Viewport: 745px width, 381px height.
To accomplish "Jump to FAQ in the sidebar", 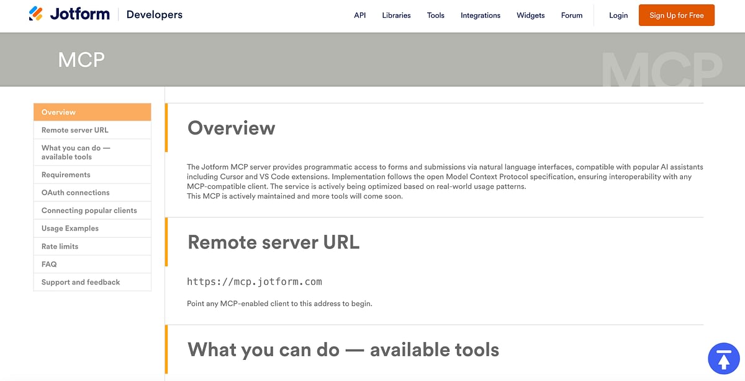I will click(x=93, y=265).
